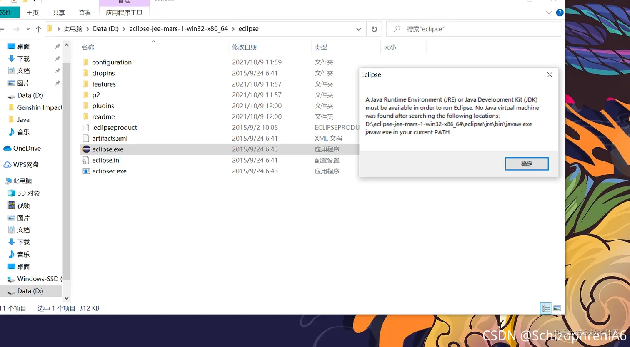
Task: Sort files by 大小 column
Action: tap(390, 47)
